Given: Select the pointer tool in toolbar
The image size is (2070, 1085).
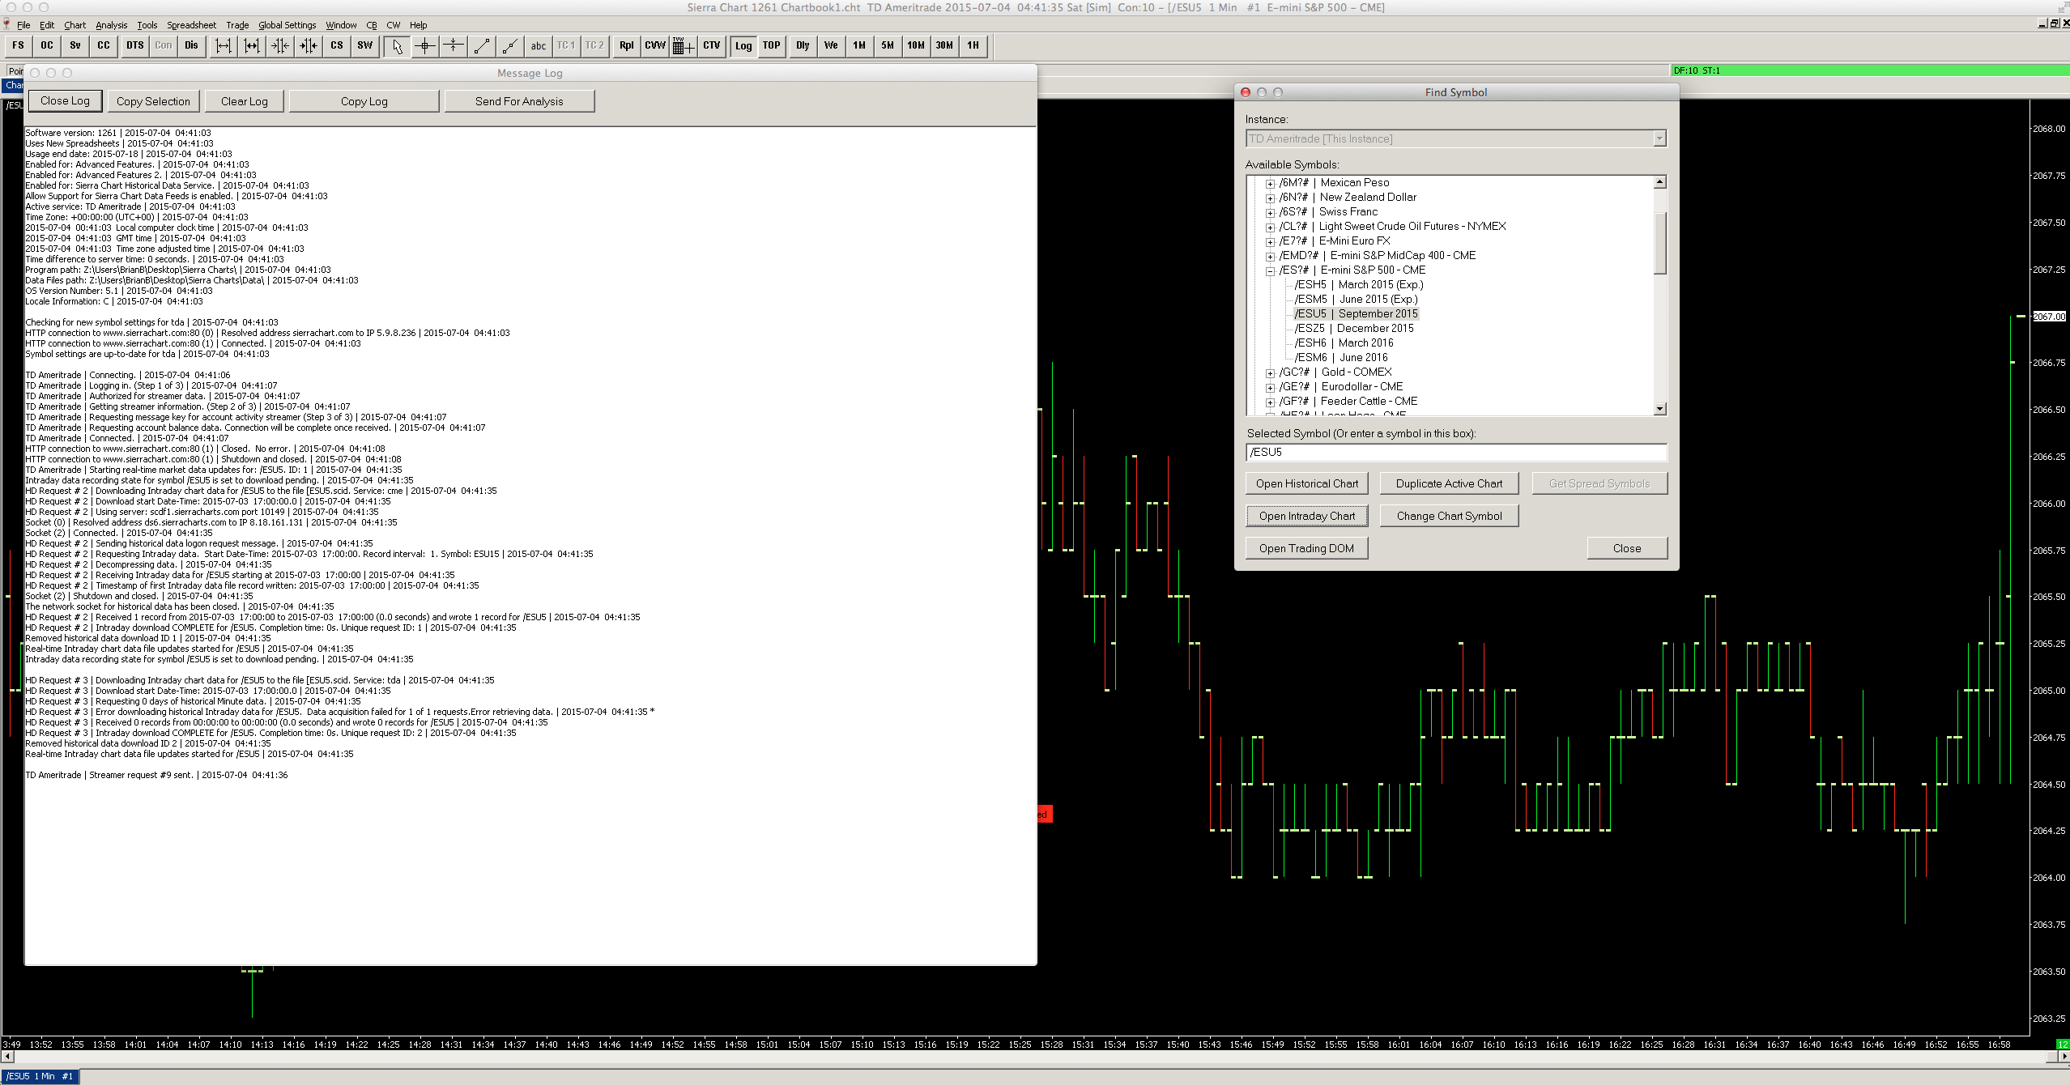Looking at the screenshot, I should (397, 46).
